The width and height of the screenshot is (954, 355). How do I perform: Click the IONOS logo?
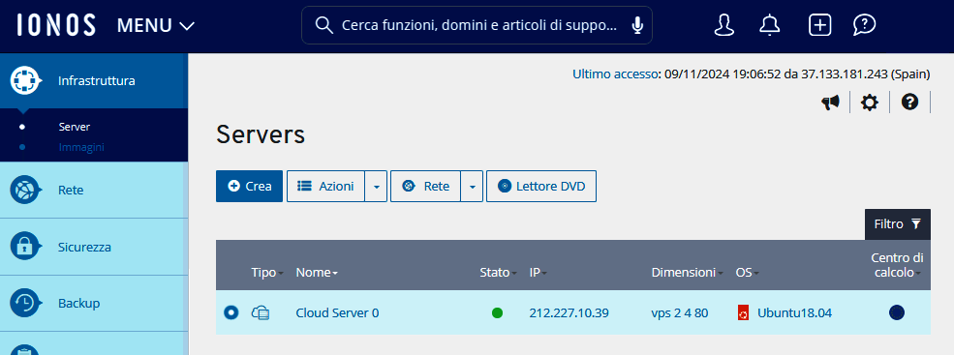pyautogui.click(x=56, y=25)
